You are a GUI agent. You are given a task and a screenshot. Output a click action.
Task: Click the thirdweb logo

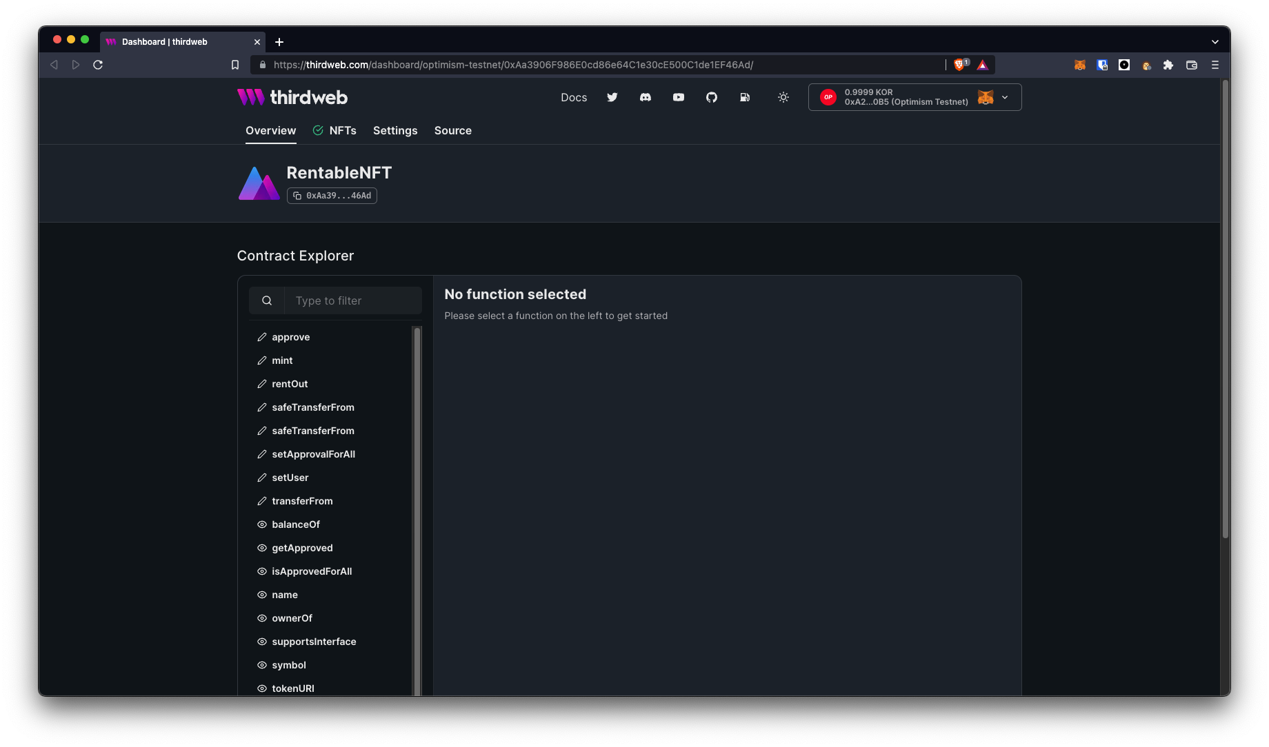tap(292, 97)
